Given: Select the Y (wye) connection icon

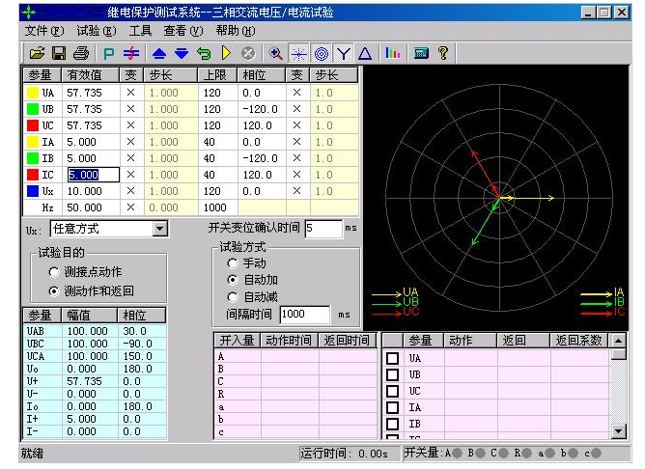Looking at the screenshot, I should click(344, 53).
